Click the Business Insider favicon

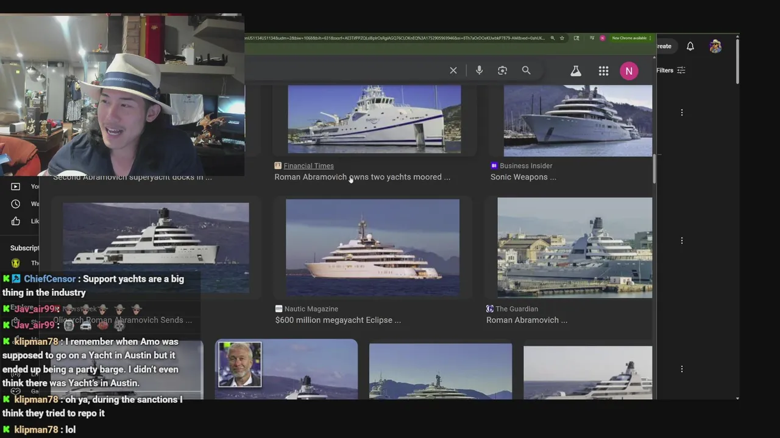[494, 165]
